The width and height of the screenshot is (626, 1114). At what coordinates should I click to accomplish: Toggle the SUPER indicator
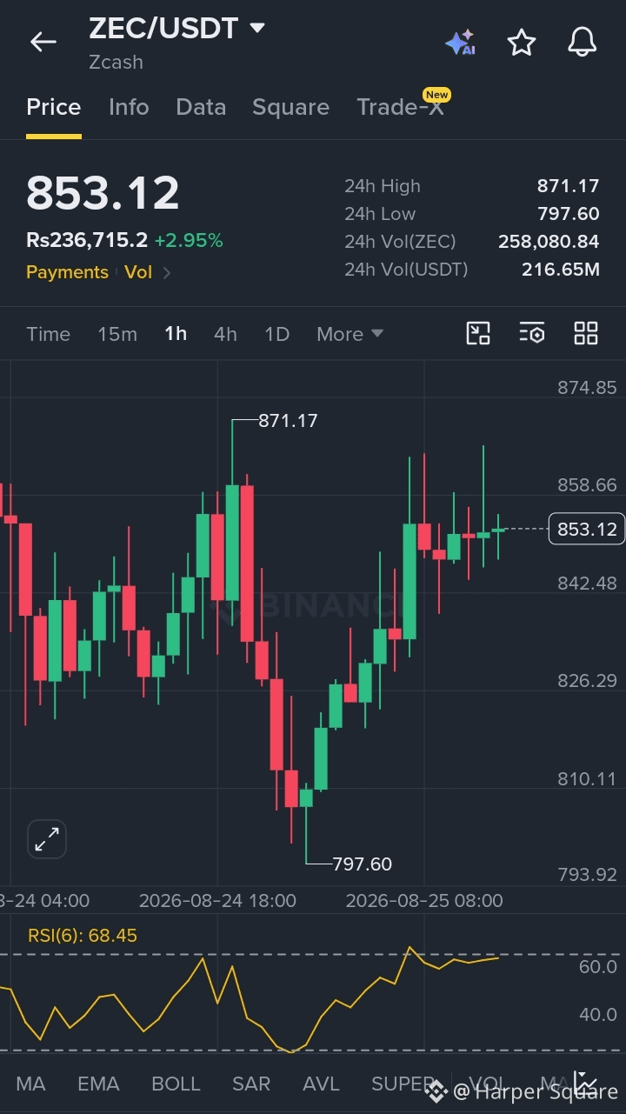pyautogui.click(x=403, y=1084)
